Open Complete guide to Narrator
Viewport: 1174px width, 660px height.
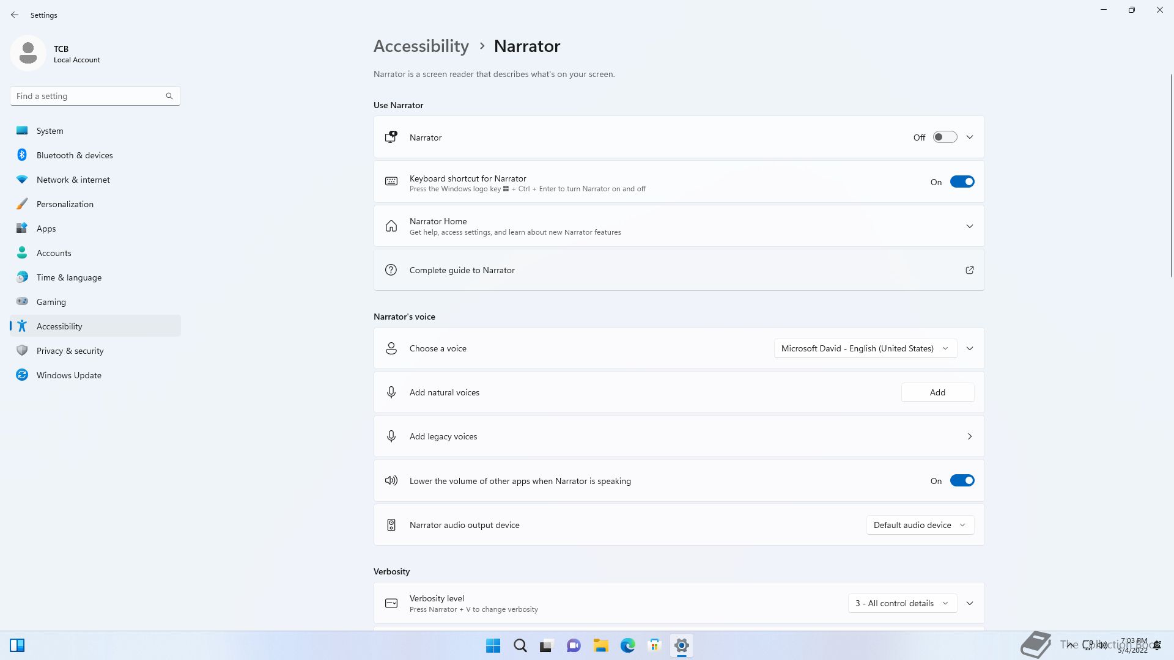[x=679, y=270]
